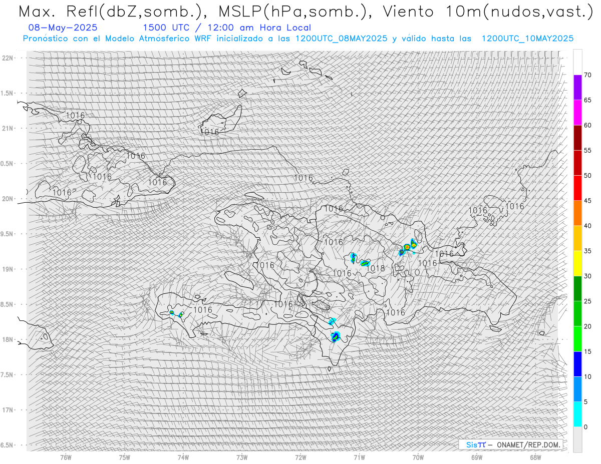
Task: Select the dark red 50–55 dBZ swatch
Action: [577, 163]
